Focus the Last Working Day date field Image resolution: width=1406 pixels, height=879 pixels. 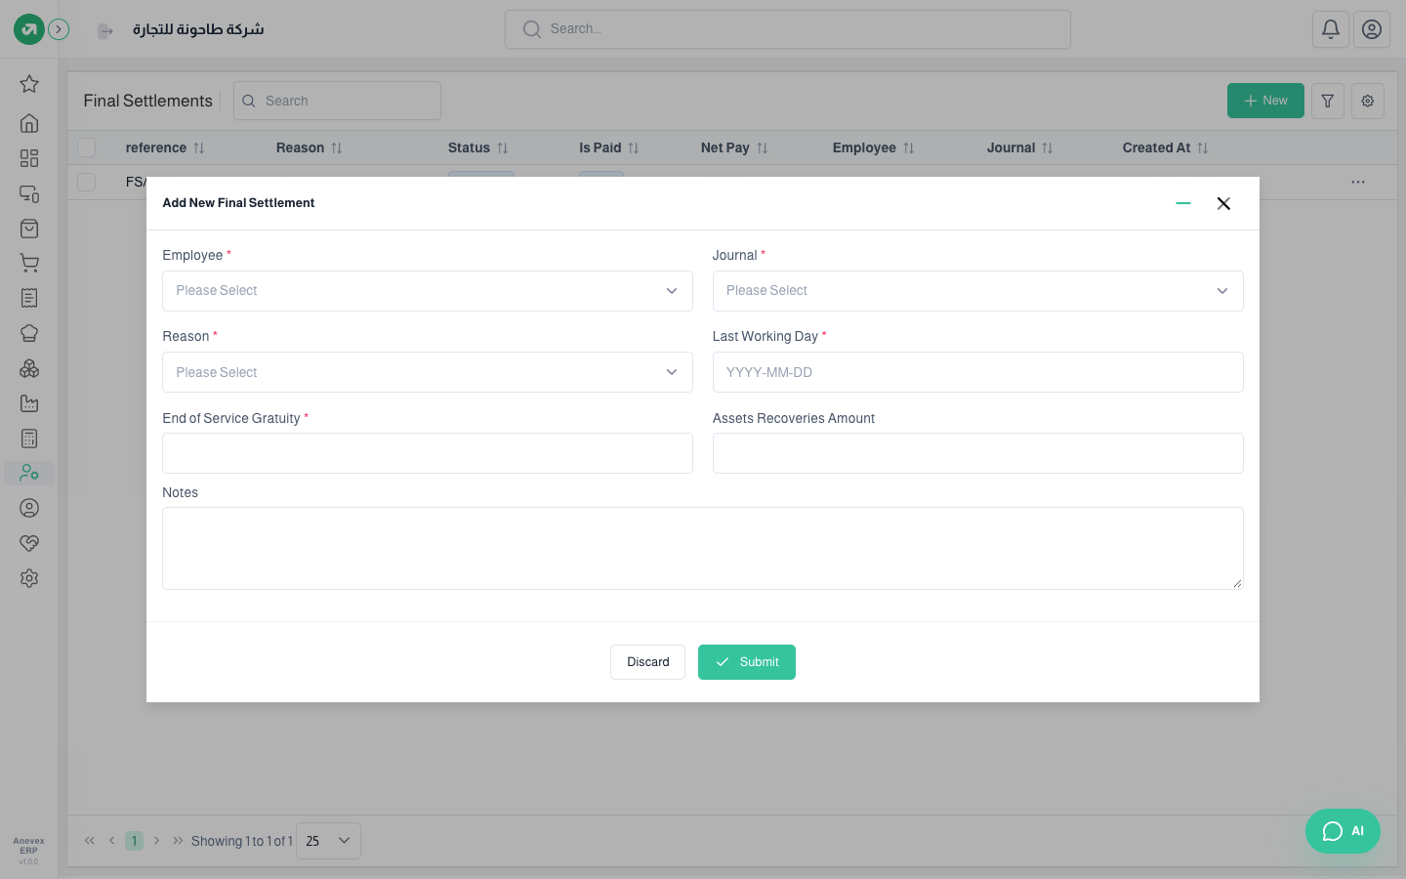(x=977, y=372)
